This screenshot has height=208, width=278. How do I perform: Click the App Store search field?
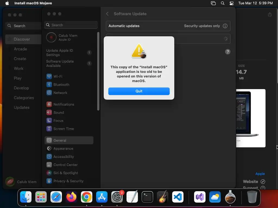pos(23,26)
